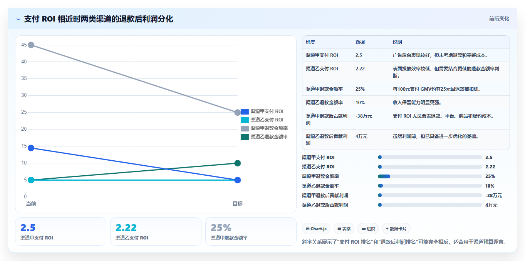The height and width of the screenshot is (261, 525).
Task: Click description 虽然利润薄，但已具备进一步优化的基础。
Action: click(436, 136)
